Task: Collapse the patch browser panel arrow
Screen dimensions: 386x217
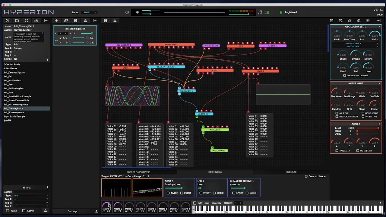Action: [46, 20]
